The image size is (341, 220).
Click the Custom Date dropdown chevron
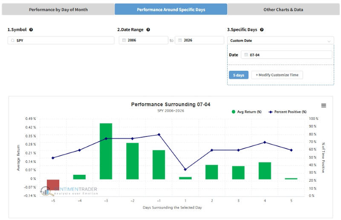tap(329, 41)
